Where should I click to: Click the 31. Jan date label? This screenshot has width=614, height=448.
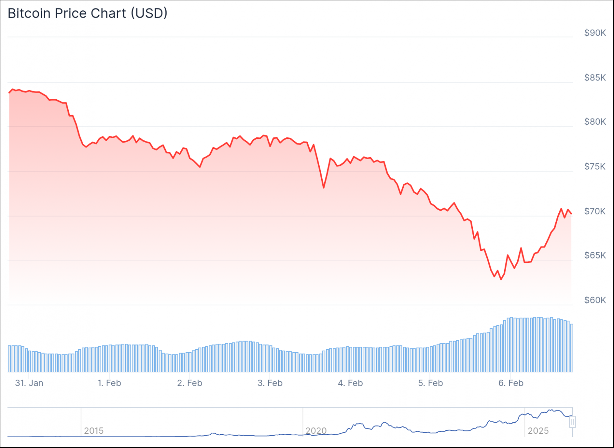(x=29, y=383)
